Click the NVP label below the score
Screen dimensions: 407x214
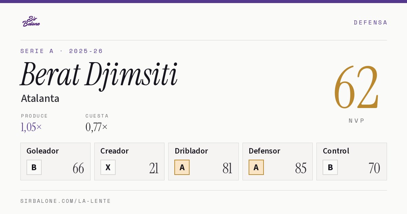coord(356,121)
